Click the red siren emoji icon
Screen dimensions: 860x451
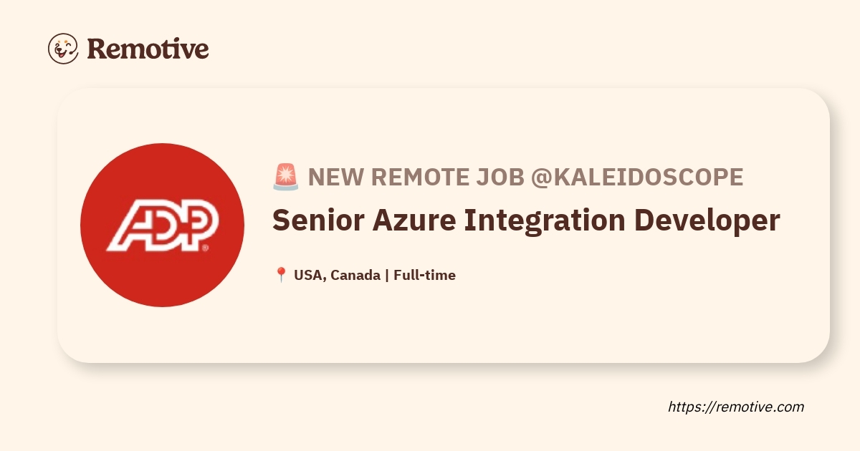(x=285, y=177)
